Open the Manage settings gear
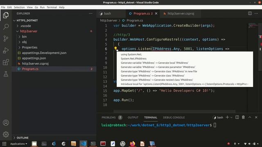 (x=6, y=134)
